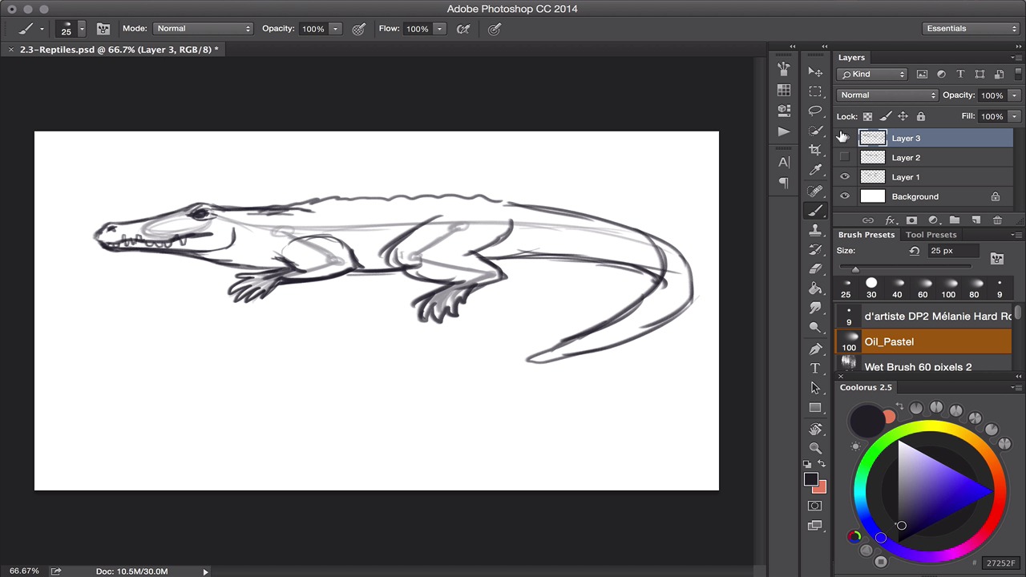Toggle Layer 1 visibility eye

click(844, 177)
